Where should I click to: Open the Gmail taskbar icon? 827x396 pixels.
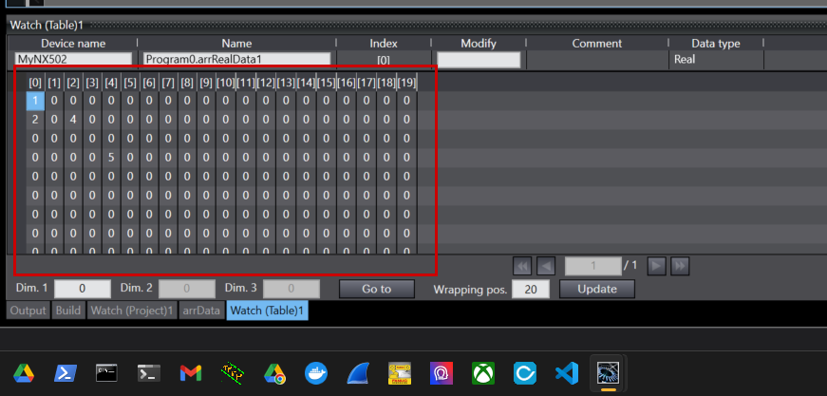[x=191, y=373]
